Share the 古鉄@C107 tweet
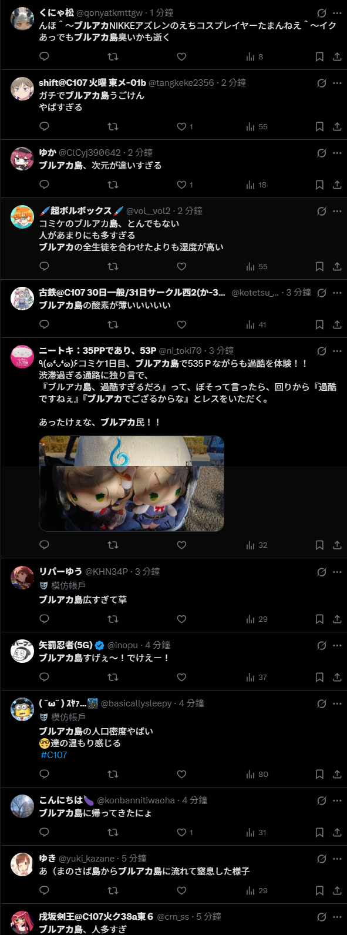This screenshot has width=347, height=935. pyautogui.click(x=337, y=325)
